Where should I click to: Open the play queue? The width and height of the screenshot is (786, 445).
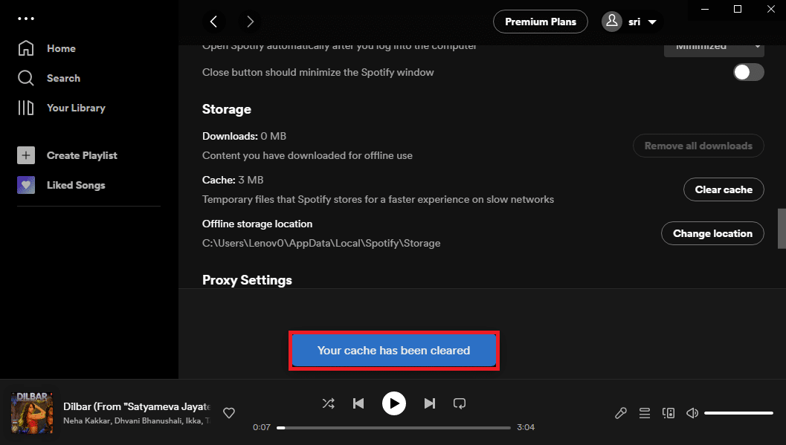[x=645, y=413]
